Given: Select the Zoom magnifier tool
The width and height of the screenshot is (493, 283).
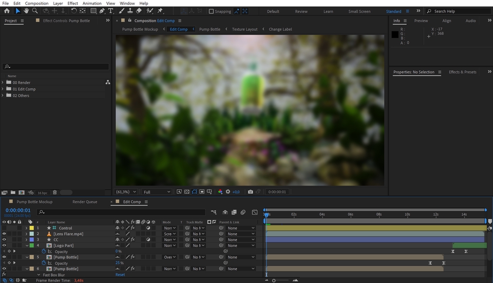Looking at the screenshot, I should pos(35,11).
